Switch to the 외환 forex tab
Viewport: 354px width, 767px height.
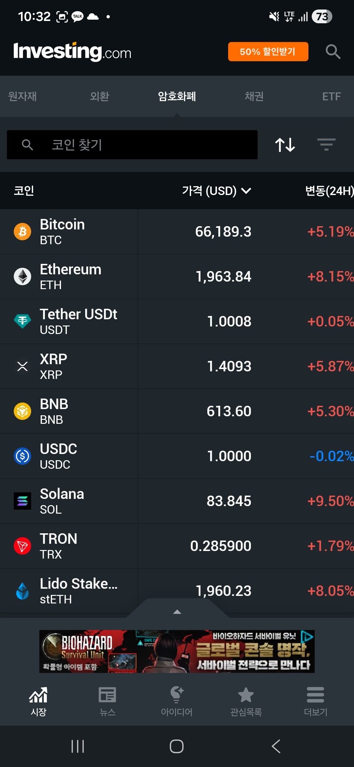(100, 96)
